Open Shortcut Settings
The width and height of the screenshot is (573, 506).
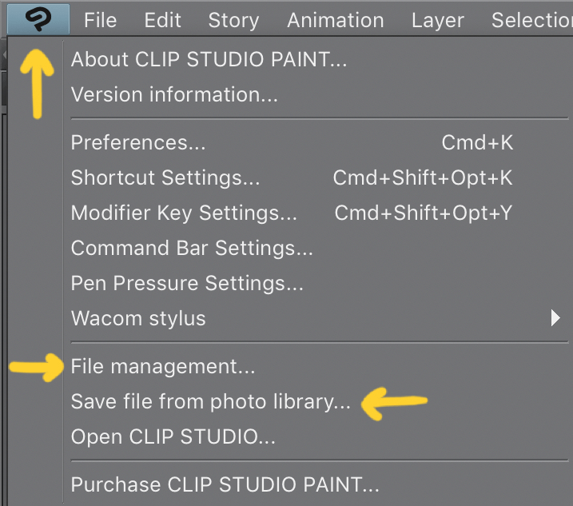pos(165,178)
